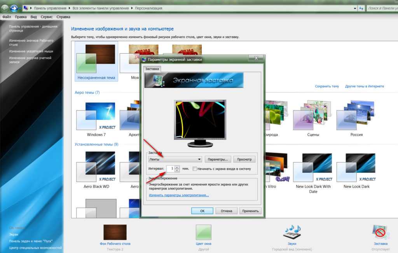Open the screensaver dropdown showing Ленты
Viewport: 398px width, 253px height.
click(x=175, y=159)
